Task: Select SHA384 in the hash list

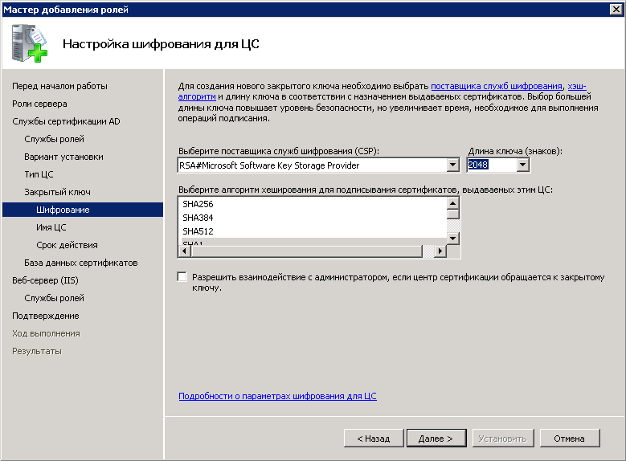Action: point(198,218)
